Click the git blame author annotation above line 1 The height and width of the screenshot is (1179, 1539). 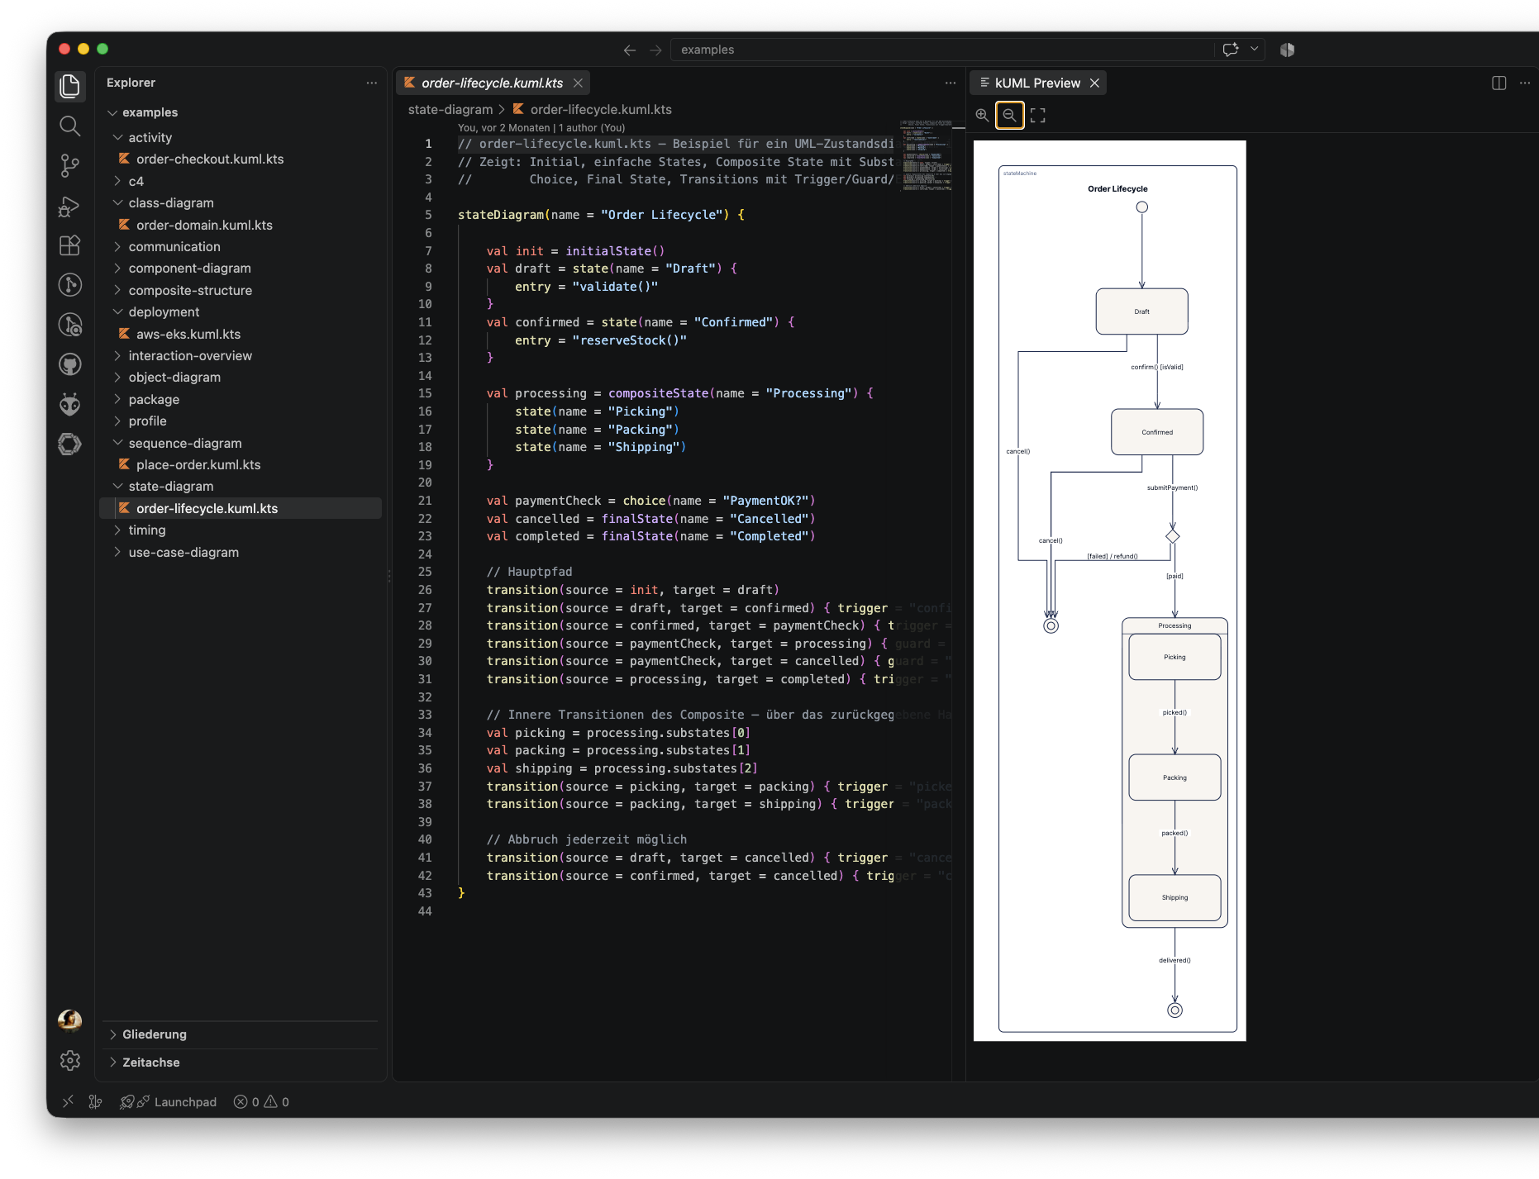point(541,128)
